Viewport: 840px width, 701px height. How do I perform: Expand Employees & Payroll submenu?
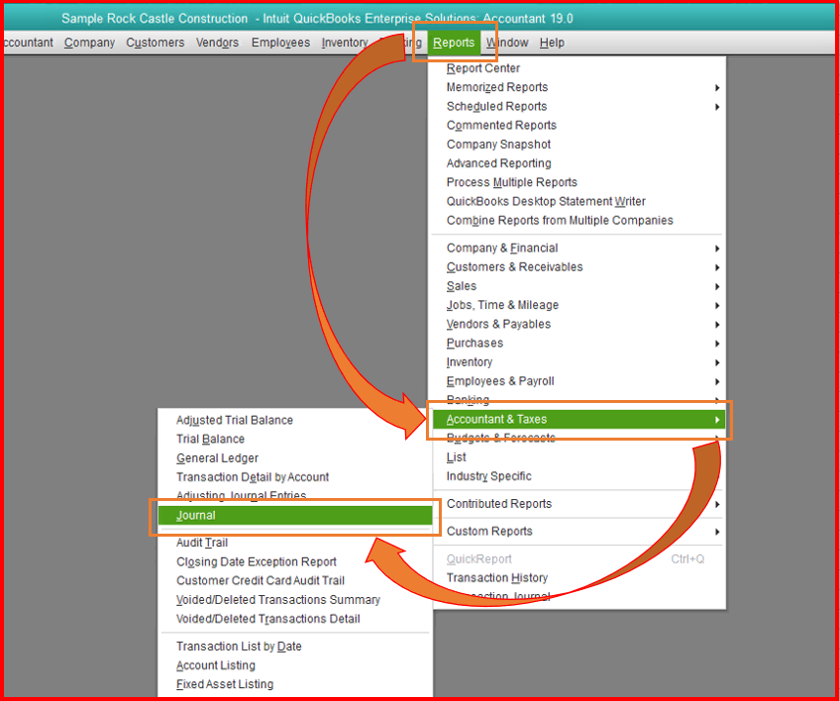click(x=578, y=381)
